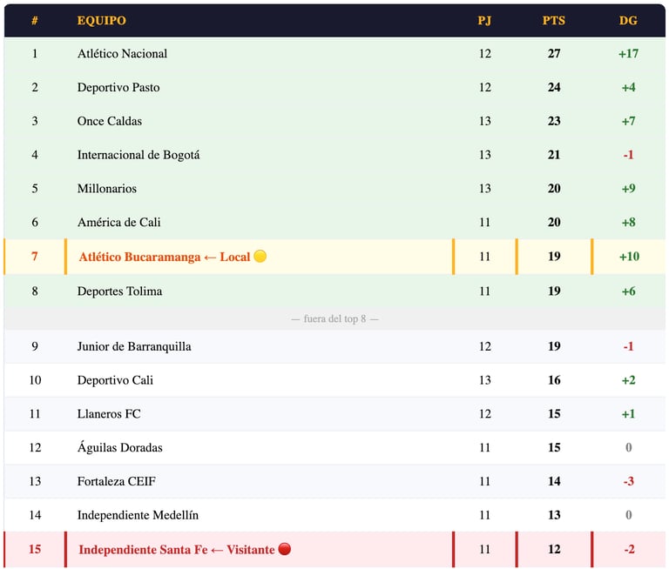
Task: Open the Atlético Nacional team row
Action: point(122,54)
